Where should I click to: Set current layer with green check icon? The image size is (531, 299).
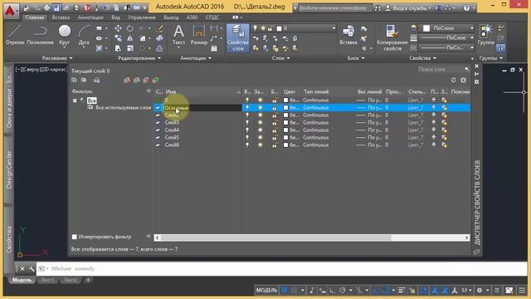(156, 80)
